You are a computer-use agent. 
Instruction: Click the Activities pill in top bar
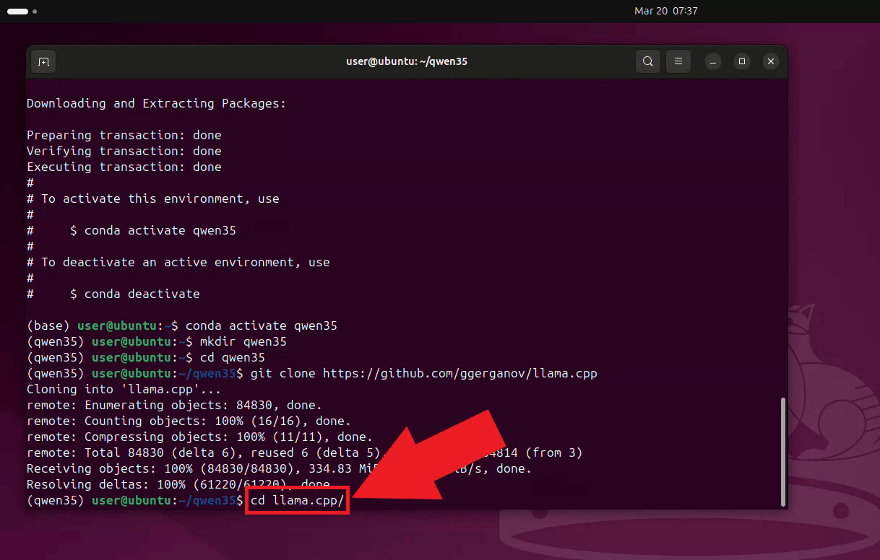(x=17, y=12)
